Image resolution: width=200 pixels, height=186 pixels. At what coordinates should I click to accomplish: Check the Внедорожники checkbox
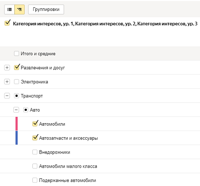coord(35,152)
